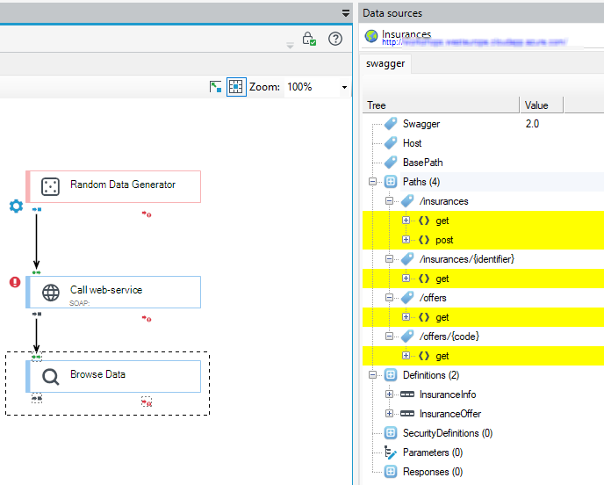Click the red error icon beside Call web-service
604x485 pixels.
[x=15, y=282]
